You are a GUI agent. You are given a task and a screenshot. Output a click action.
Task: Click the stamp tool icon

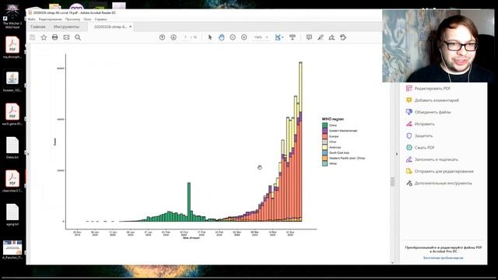pyautogui.click(x=343, y=37)
